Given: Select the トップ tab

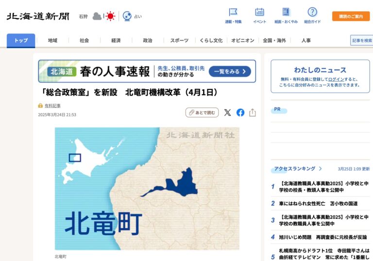Looking at the screenshot, I should click(21, 41).
